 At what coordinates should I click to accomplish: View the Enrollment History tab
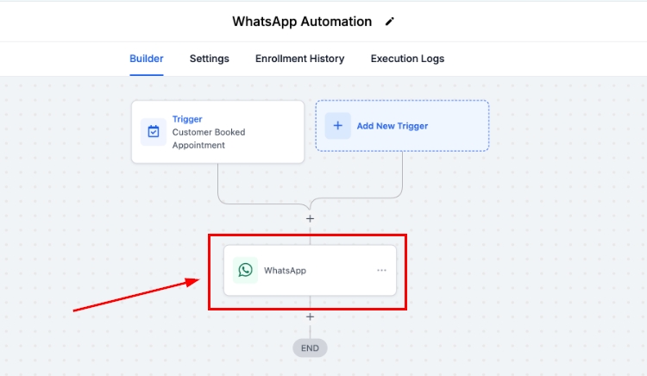299,59
